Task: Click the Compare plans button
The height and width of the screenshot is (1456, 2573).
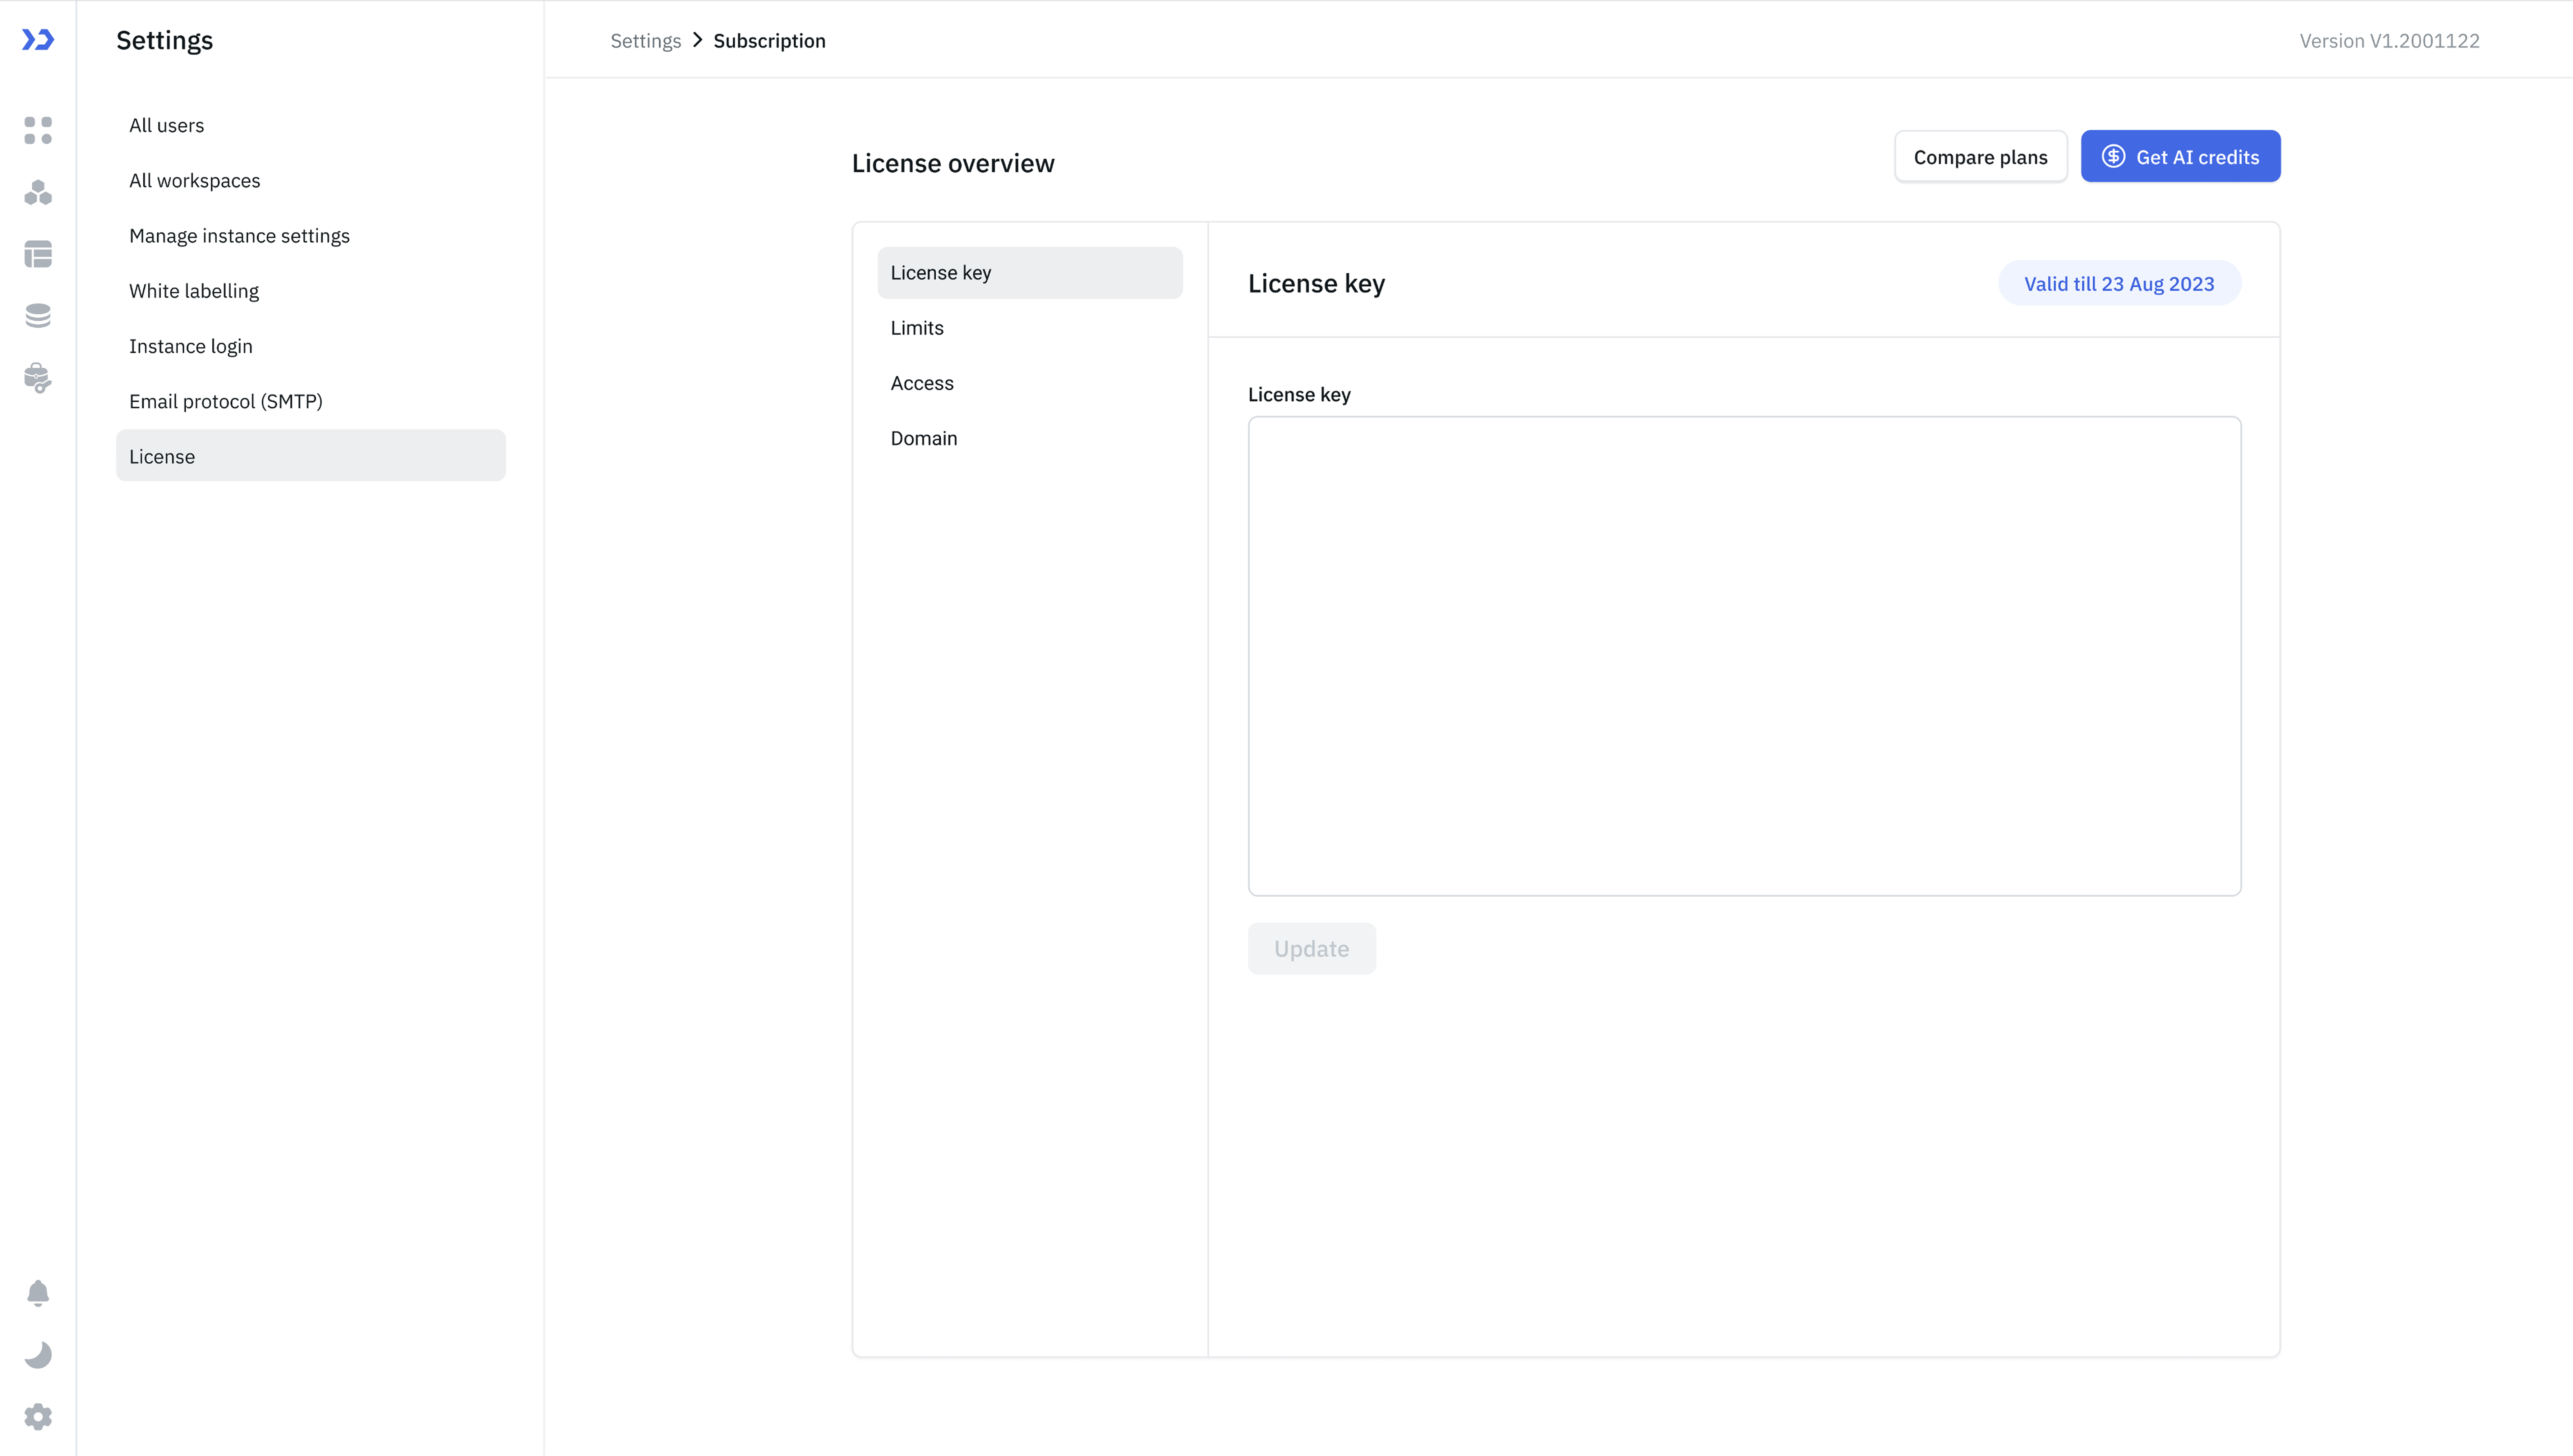Action: (1980, 157)
